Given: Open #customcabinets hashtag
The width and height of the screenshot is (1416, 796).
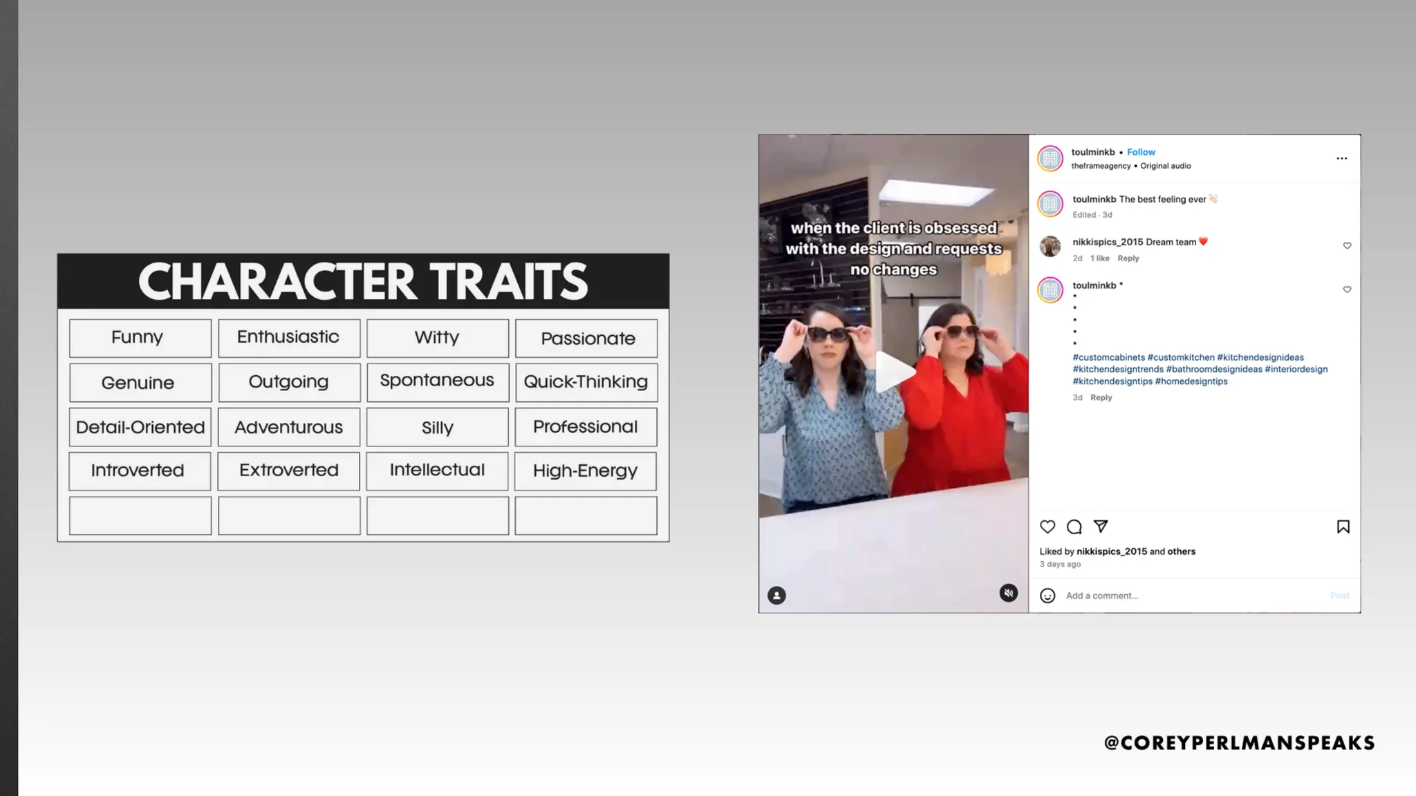Looking at the screenshot, I should [1108, 357].
